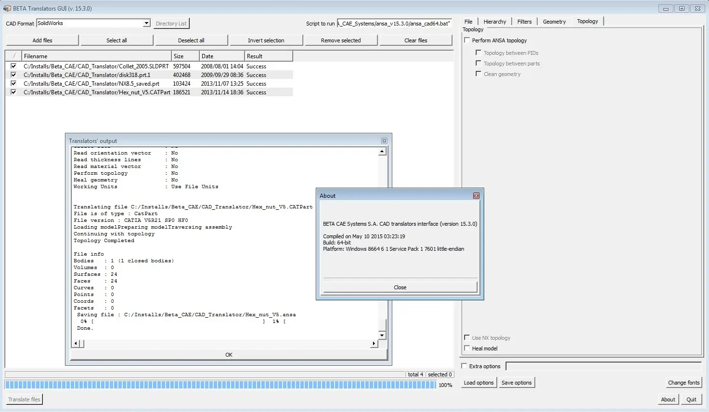This screenshot has width=709, height=412.
Task: Click the Script to run field
Action: tap(394, 23)
